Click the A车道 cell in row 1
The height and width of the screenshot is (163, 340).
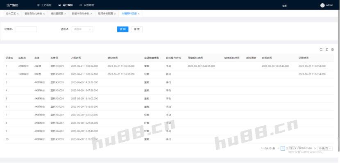[38, 66]
